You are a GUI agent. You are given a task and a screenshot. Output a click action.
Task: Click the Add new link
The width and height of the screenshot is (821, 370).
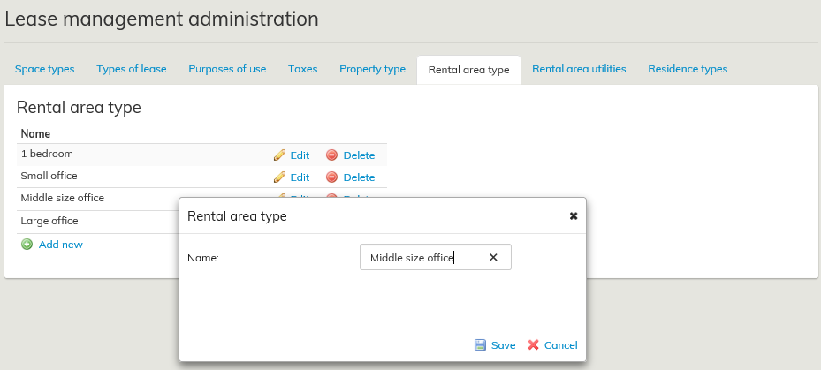(x=60, y=245)
